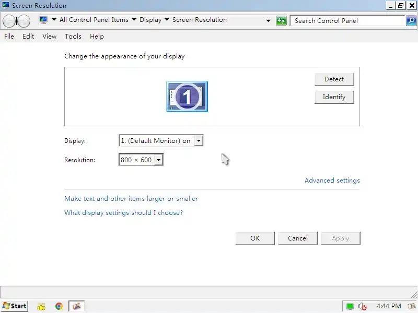Click the Identify button
The height and width of the screenshot is (313, 418).
click(334, 97)
